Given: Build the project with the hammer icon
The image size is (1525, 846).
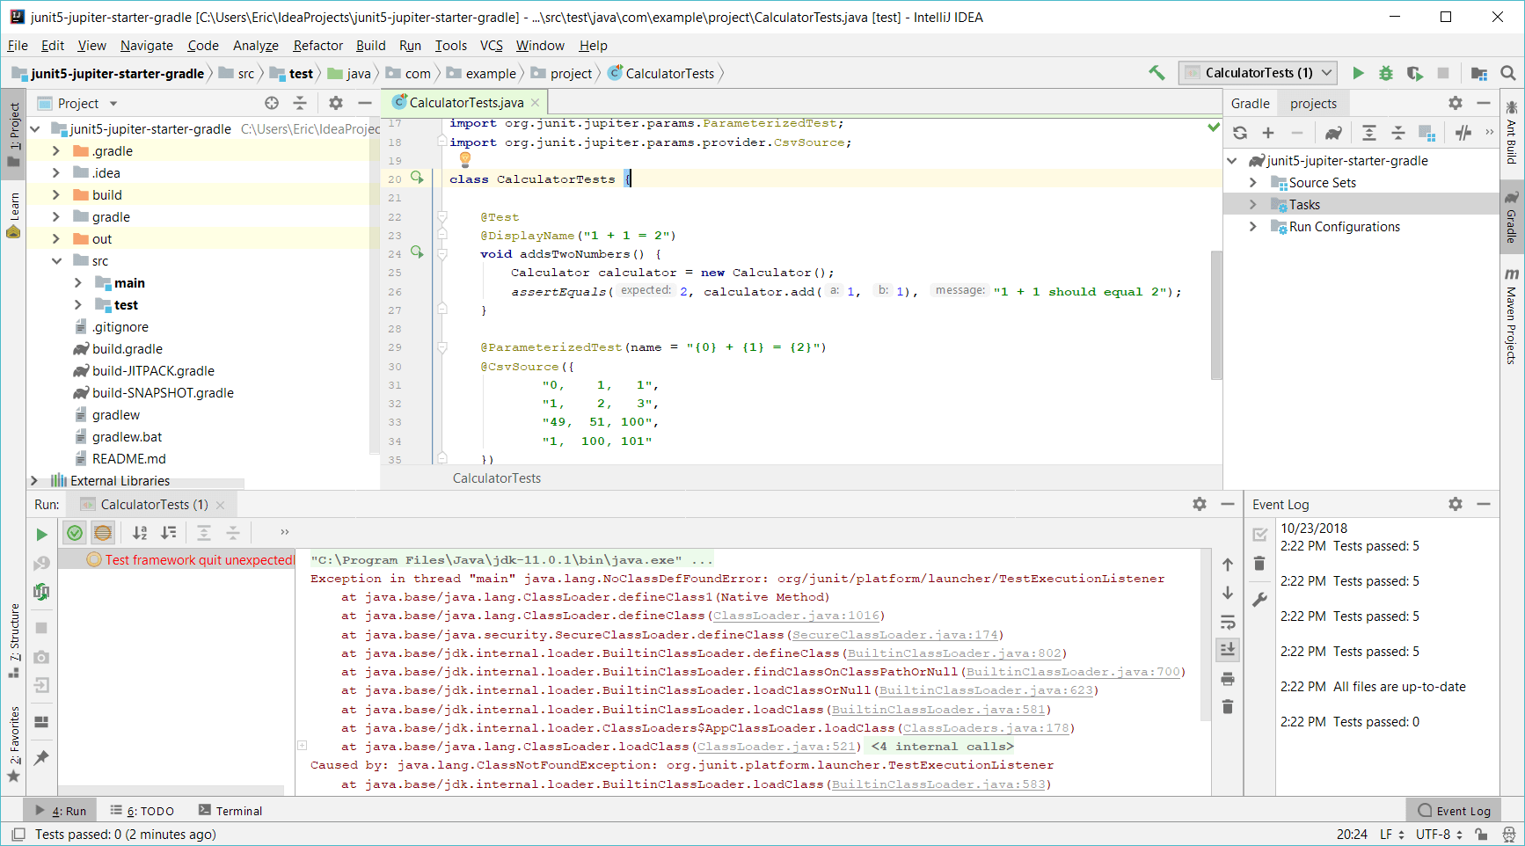Looking at the screenshot, I should [1157, 73].
